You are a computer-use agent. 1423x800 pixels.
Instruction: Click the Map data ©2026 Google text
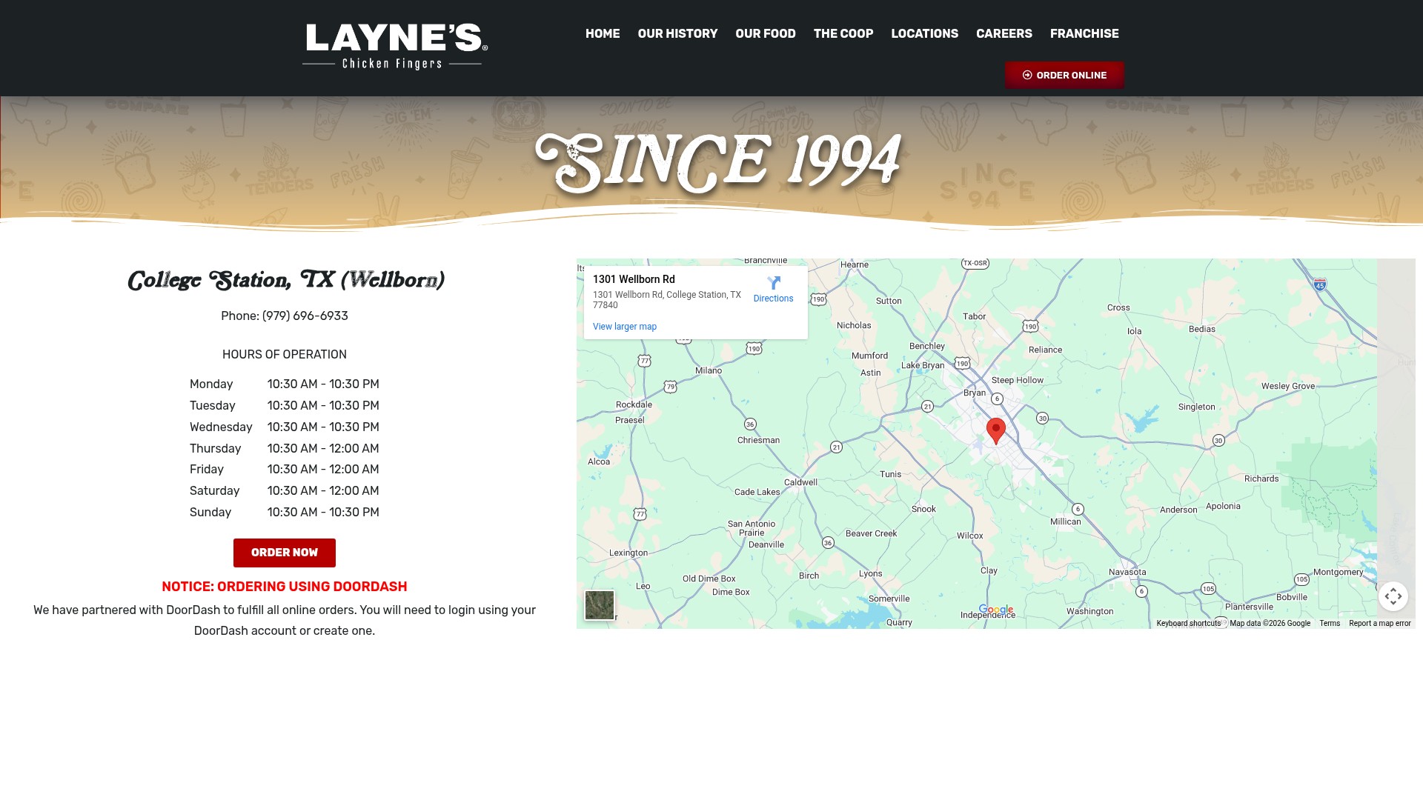(1270, 623)
